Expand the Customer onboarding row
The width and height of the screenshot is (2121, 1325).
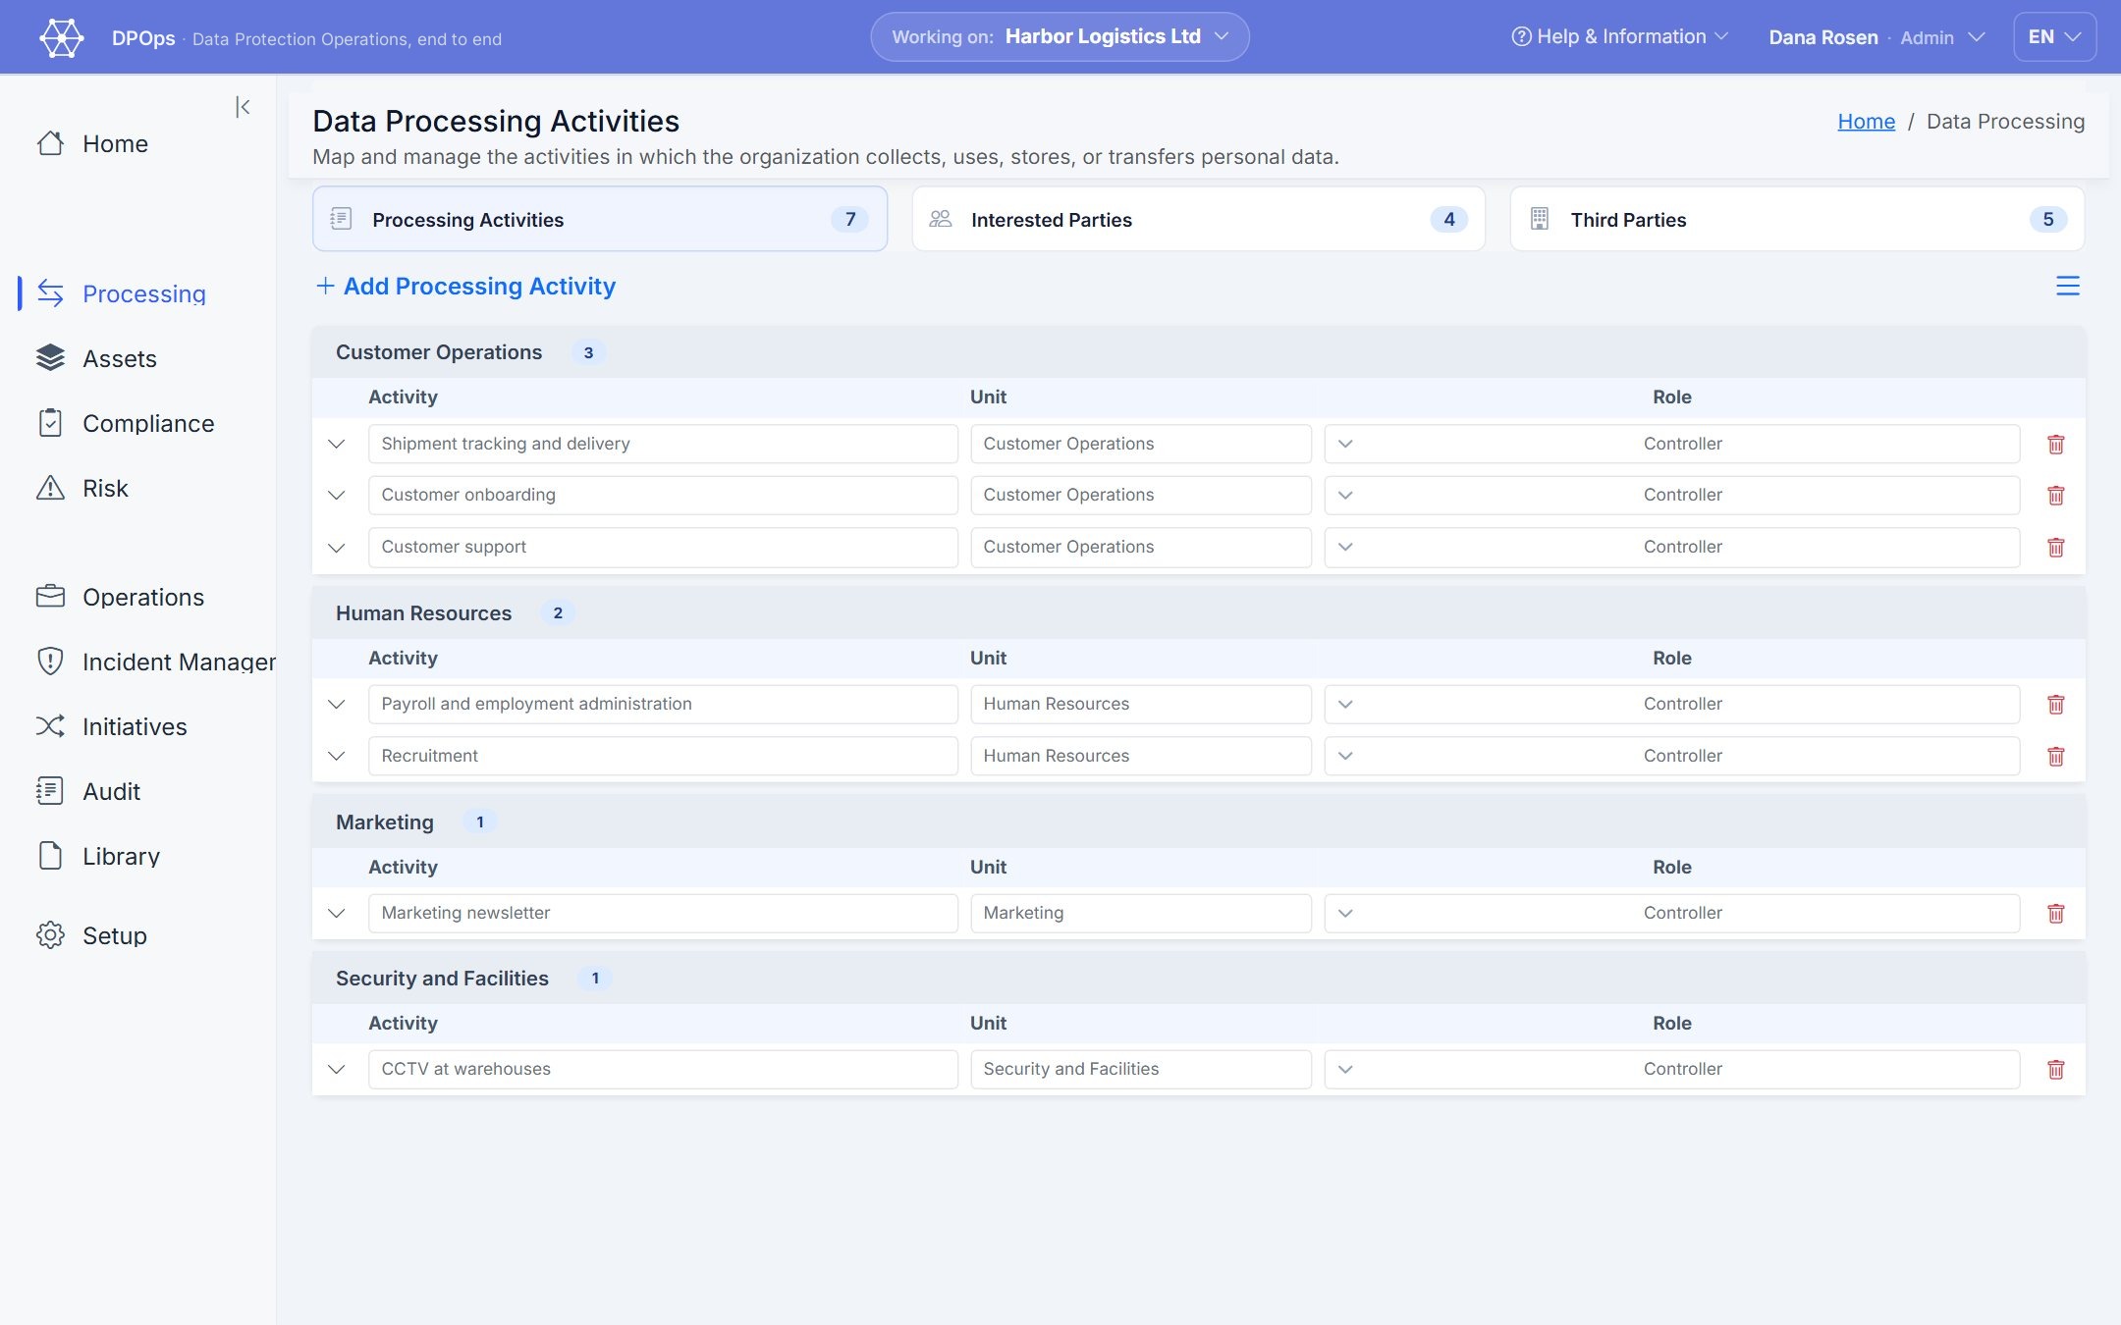coord(337,496)
